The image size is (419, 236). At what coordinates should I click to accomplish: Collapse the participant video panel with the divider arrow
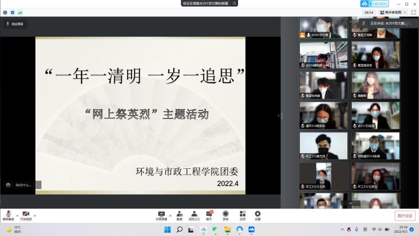[279, 116]
